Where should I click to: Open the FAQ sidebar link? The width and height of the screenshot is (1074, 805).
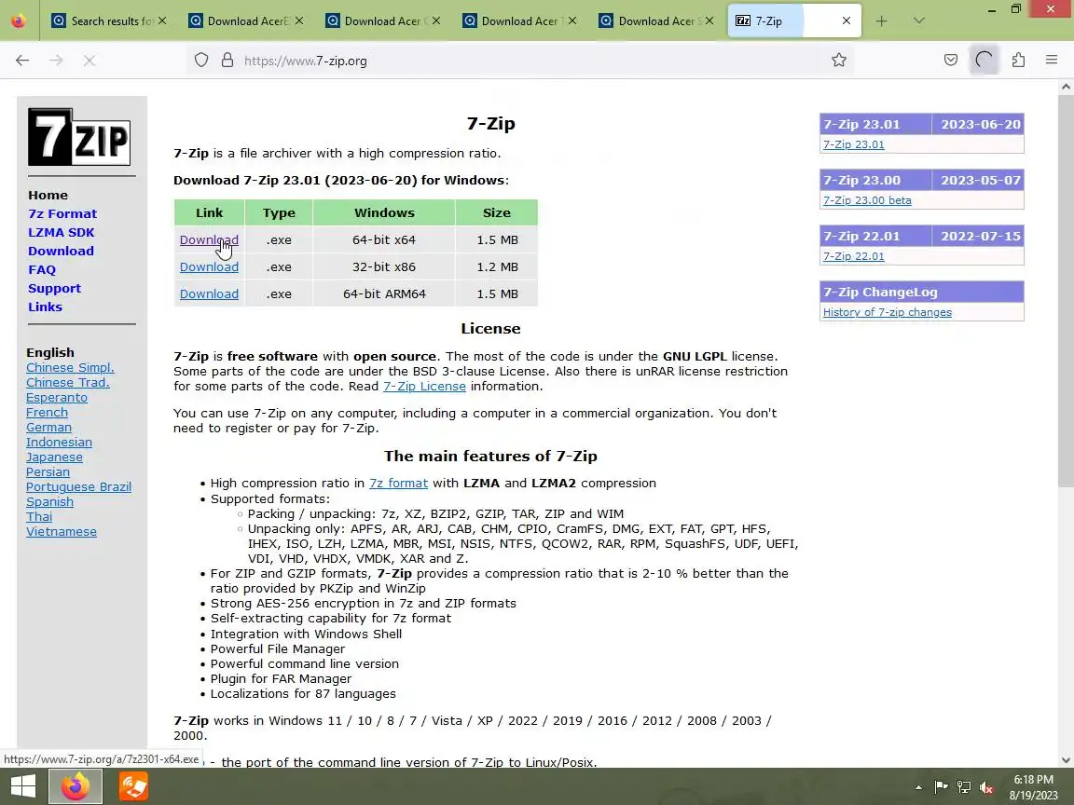[x=42, y=269]
